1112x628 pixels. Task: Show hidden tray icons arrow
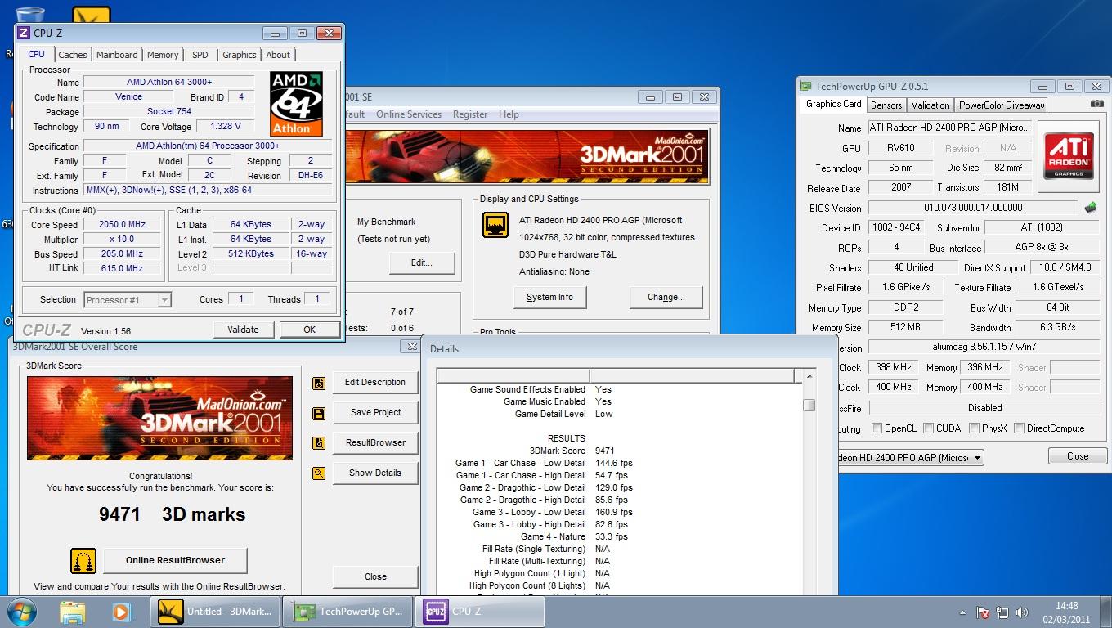point(962,612)
